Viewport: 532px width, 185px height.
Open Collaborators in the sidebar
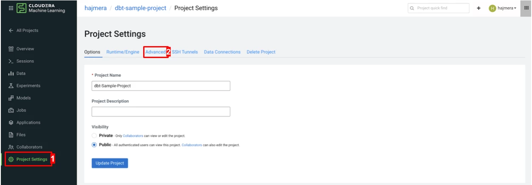[x=25, y=147]
